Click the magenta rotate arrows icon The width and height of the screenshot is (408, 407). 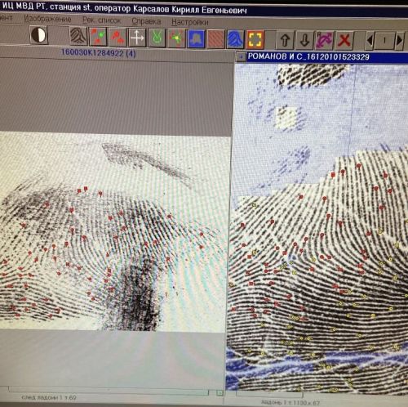tap(325, 41)
